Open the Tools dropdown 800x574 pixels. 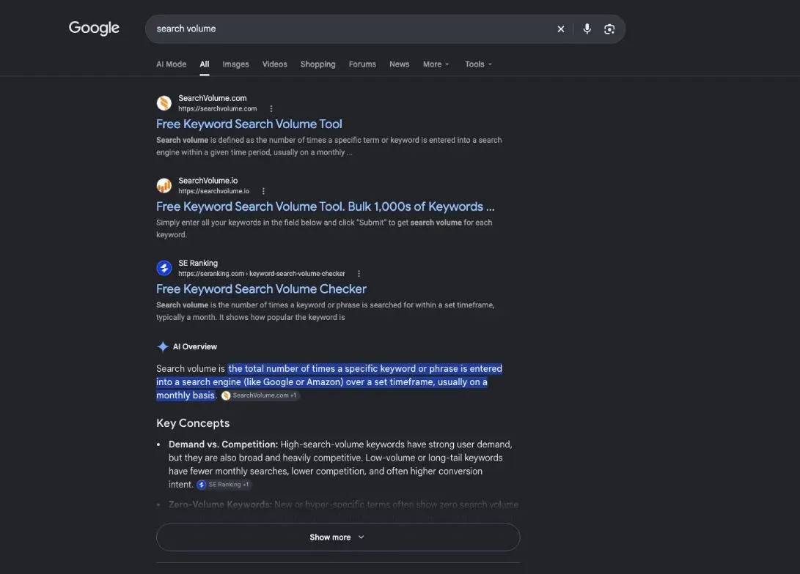[479, 64]
